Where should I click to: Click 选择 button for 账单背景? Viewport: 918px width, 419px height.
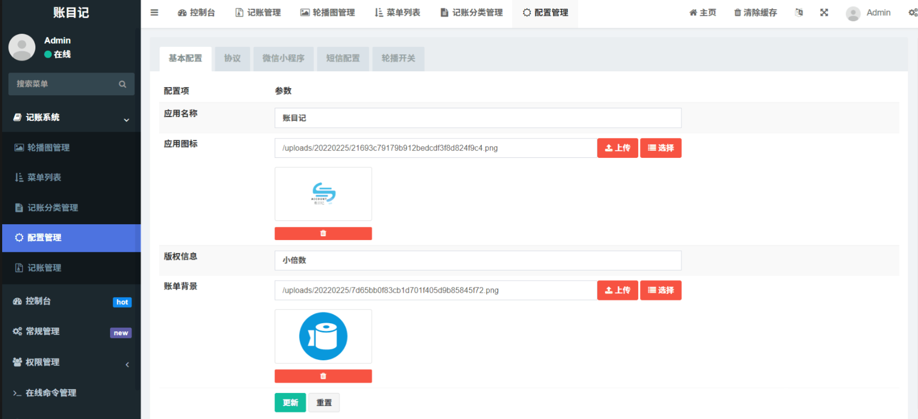click(660, 291)
